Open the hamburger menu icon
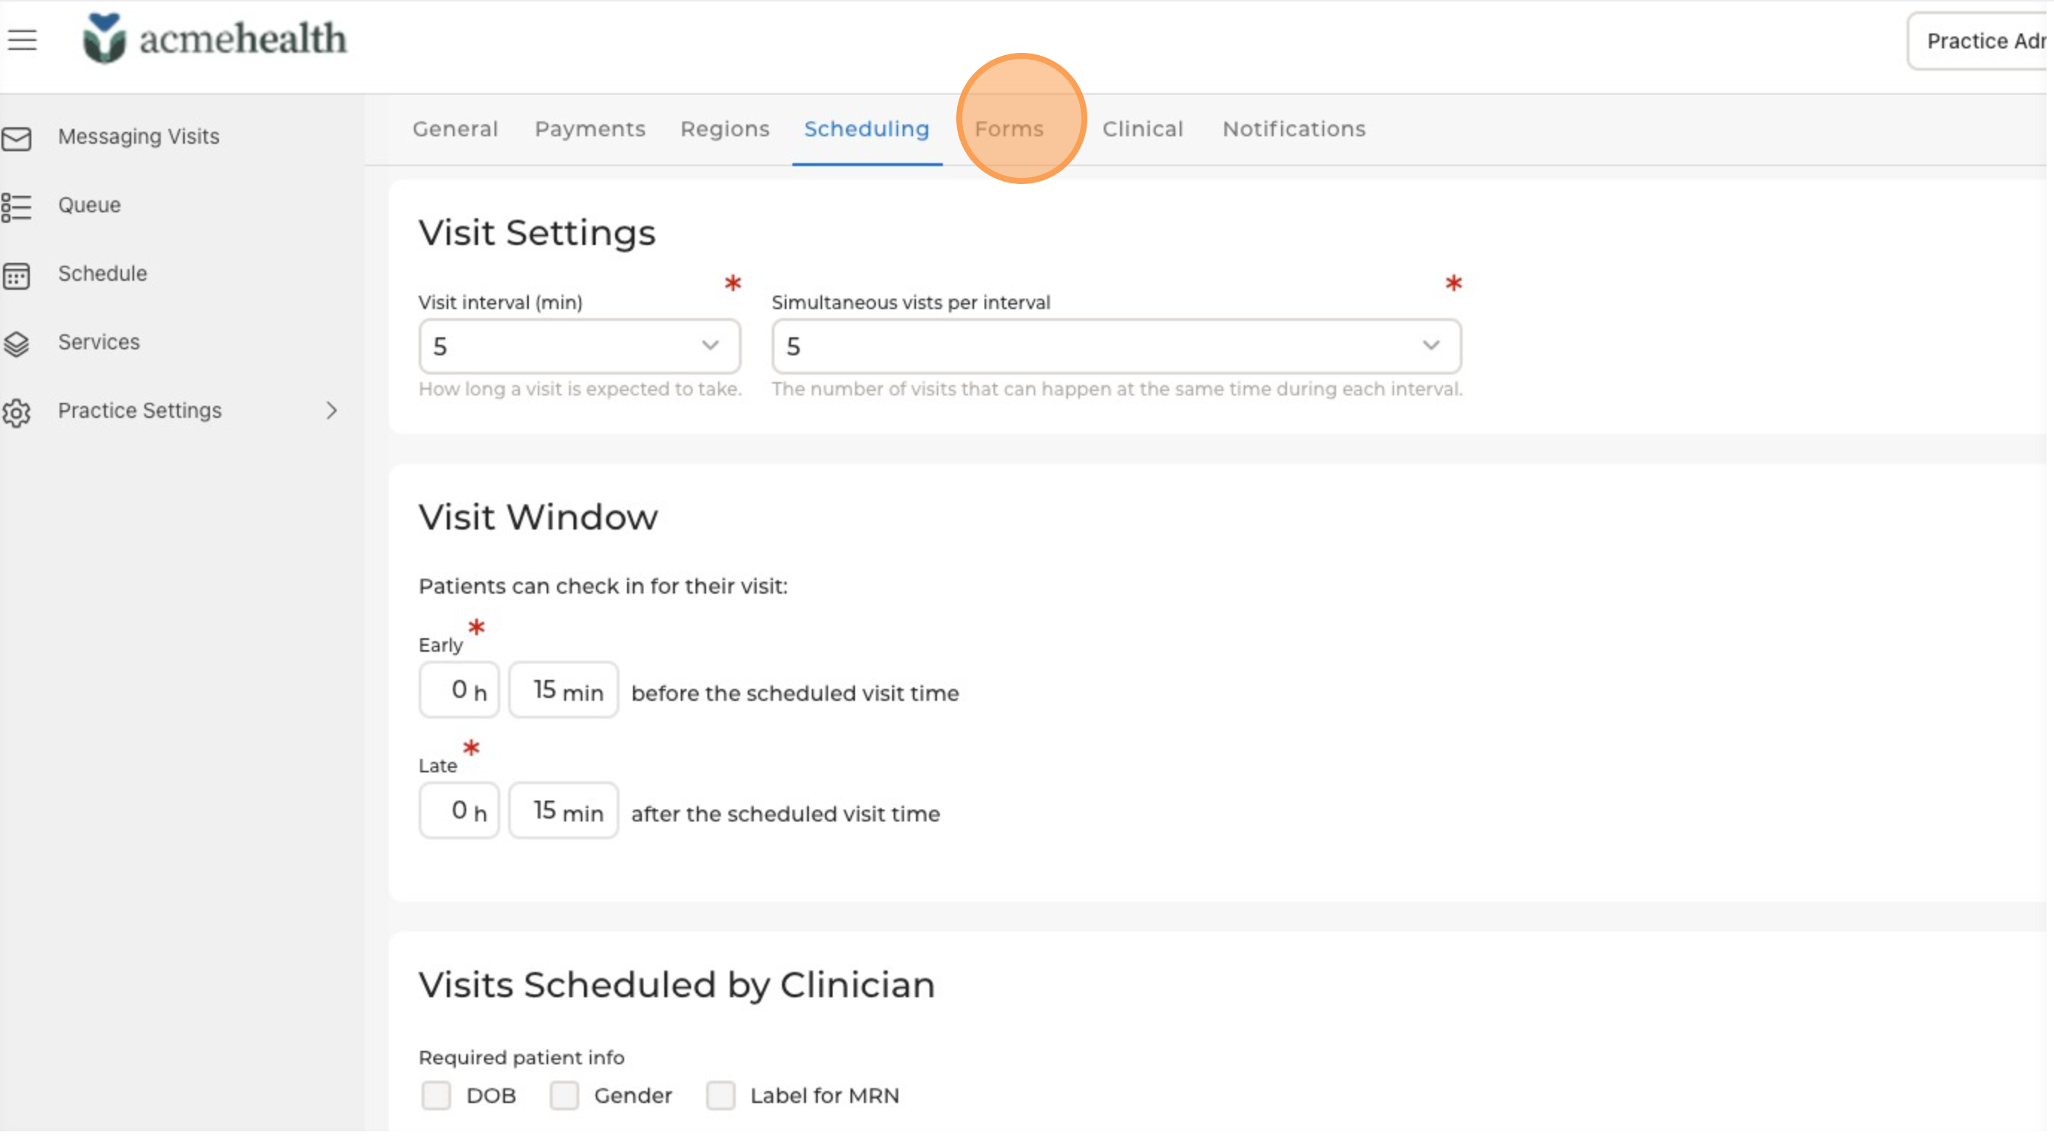Screen dimensions: 2054x1141 [x=22, y=40]
